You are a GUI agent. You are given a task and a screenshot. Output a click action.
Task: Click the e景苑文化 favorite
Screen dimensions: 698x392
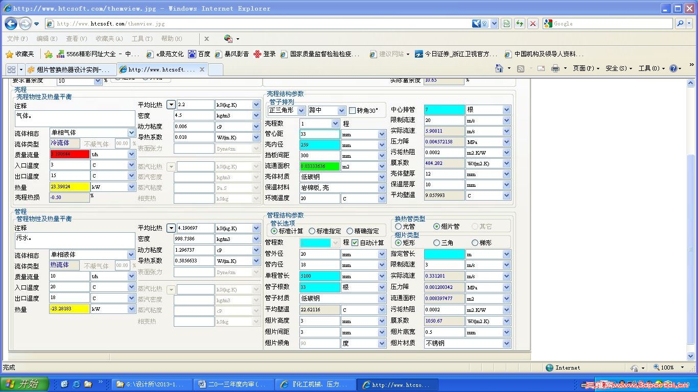[x=165, y=54]
